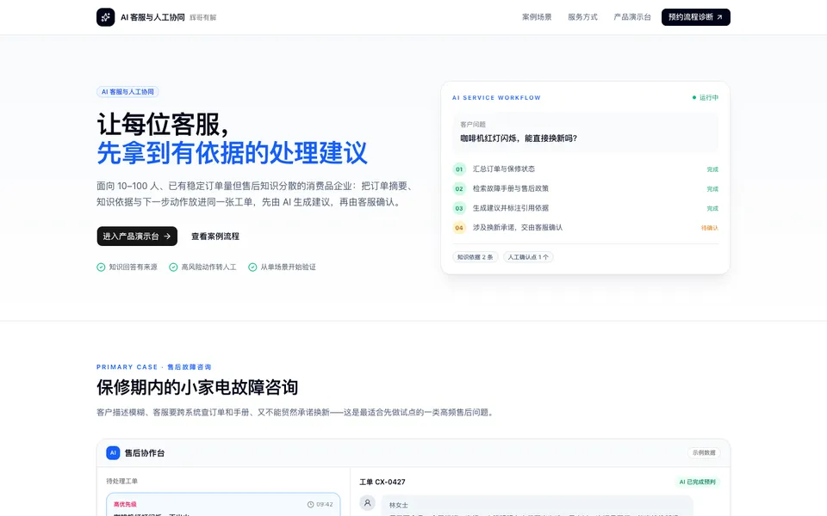This screenshot has width=827, height=516.
Task: Click blue AI icon of 售后协作台
Action: [113, 453]
